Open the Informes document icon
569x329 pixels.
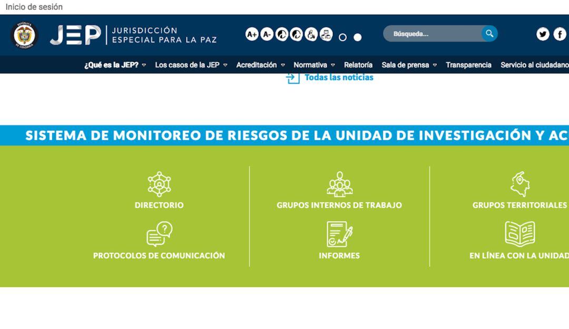pyautogui.click(x=339, y=234)
